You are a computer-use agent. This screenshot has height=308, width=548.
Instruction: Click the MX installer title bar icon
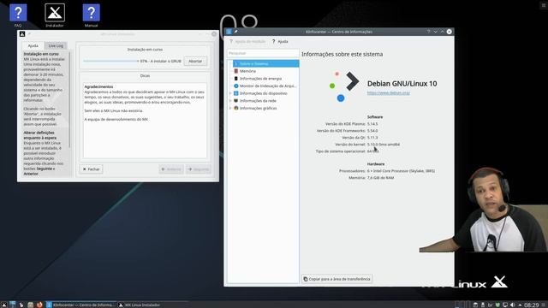(x=22, y=34)
